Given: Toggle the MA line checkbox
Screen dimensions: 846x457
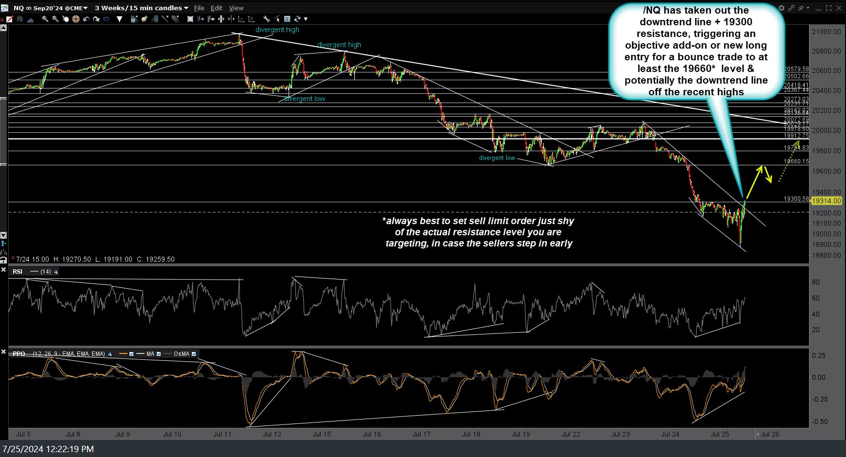Looking at the screenshot, I should [159, 354].
